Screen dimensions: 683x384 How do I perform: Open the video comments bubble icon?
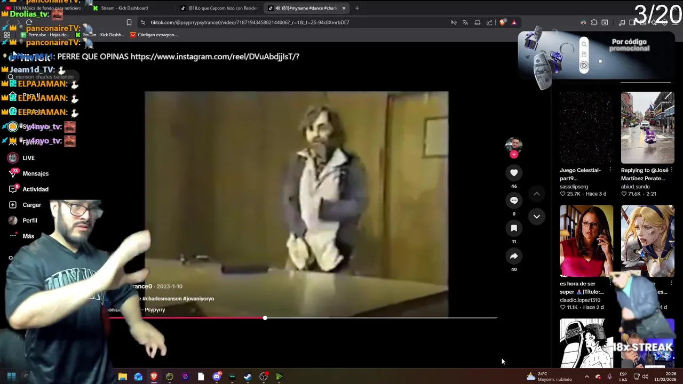click(514, 201)
